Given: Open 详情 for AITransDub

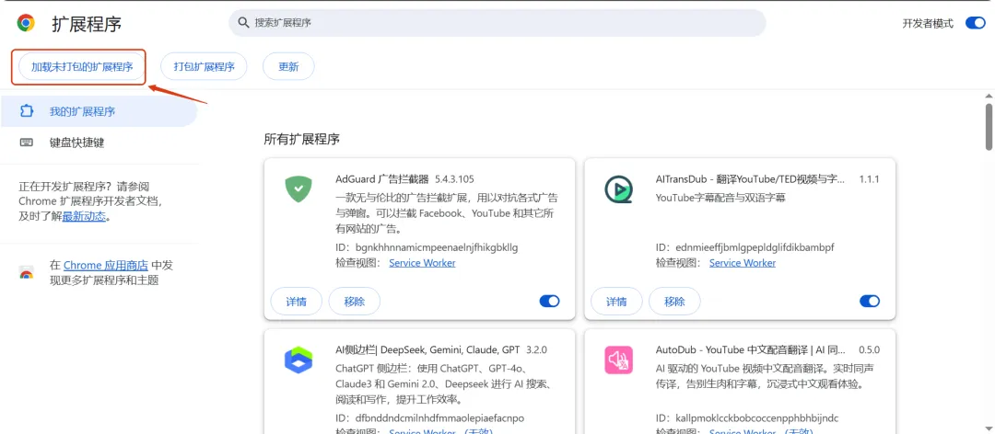Looking at the screenshot, I should point(616,302).
